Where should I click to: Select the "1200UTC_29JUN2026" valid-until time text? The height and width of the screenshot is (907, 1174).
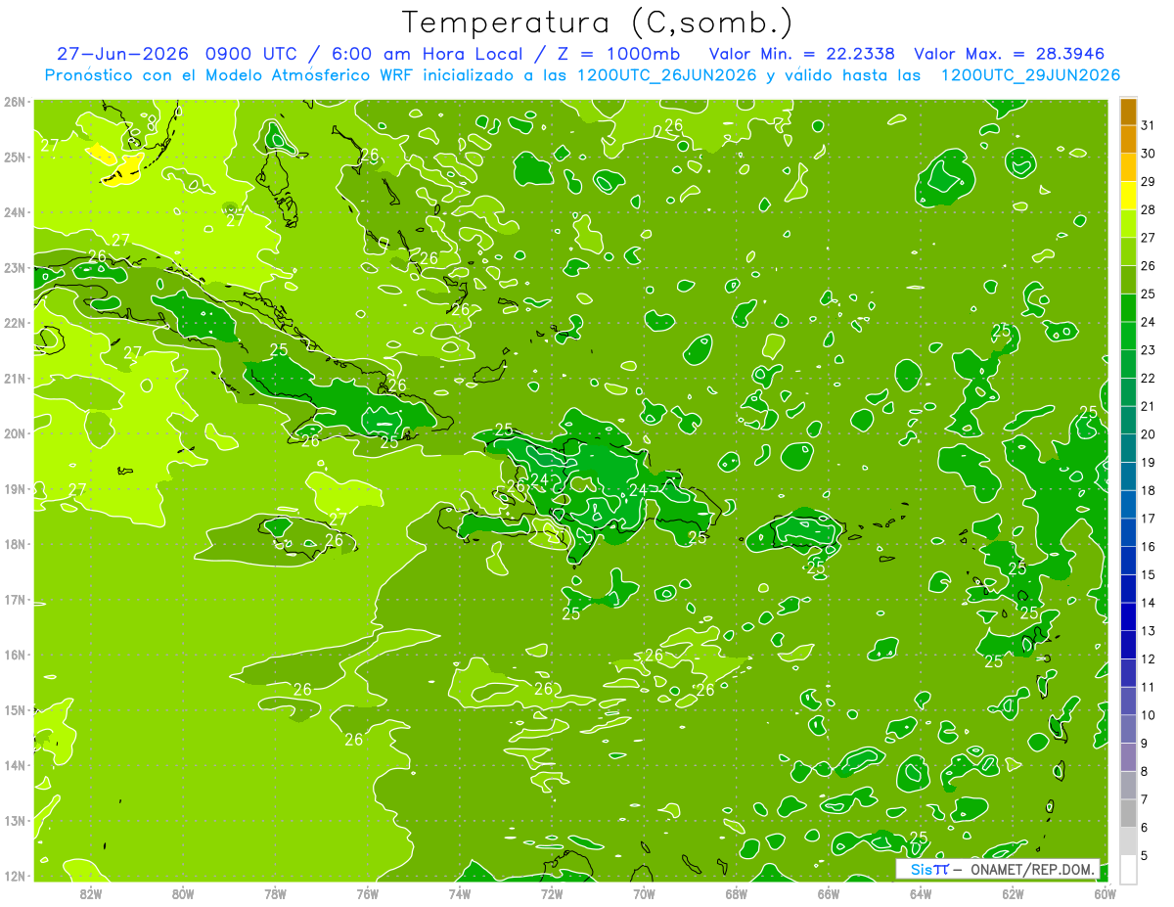(x=1030, y=75)
